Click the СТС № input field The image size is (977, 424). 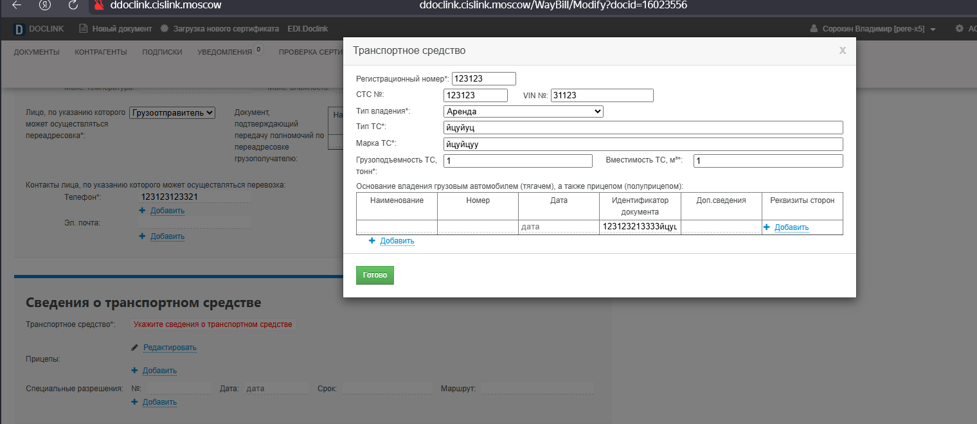point(476,95)
